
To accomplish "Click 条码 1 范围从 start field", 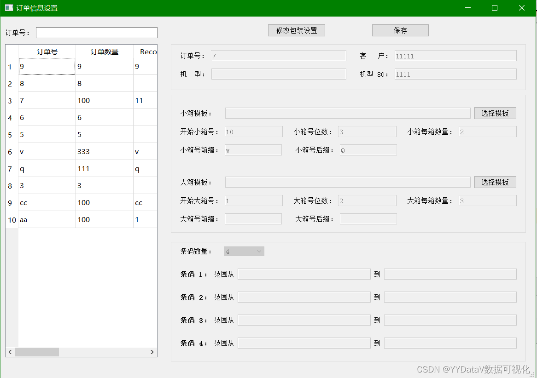I will tap(304, 275).
